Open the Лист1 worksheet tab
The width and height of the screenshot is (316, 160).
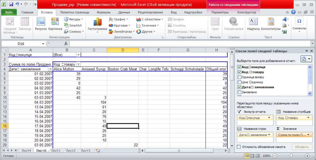click(x=56, y=151)
